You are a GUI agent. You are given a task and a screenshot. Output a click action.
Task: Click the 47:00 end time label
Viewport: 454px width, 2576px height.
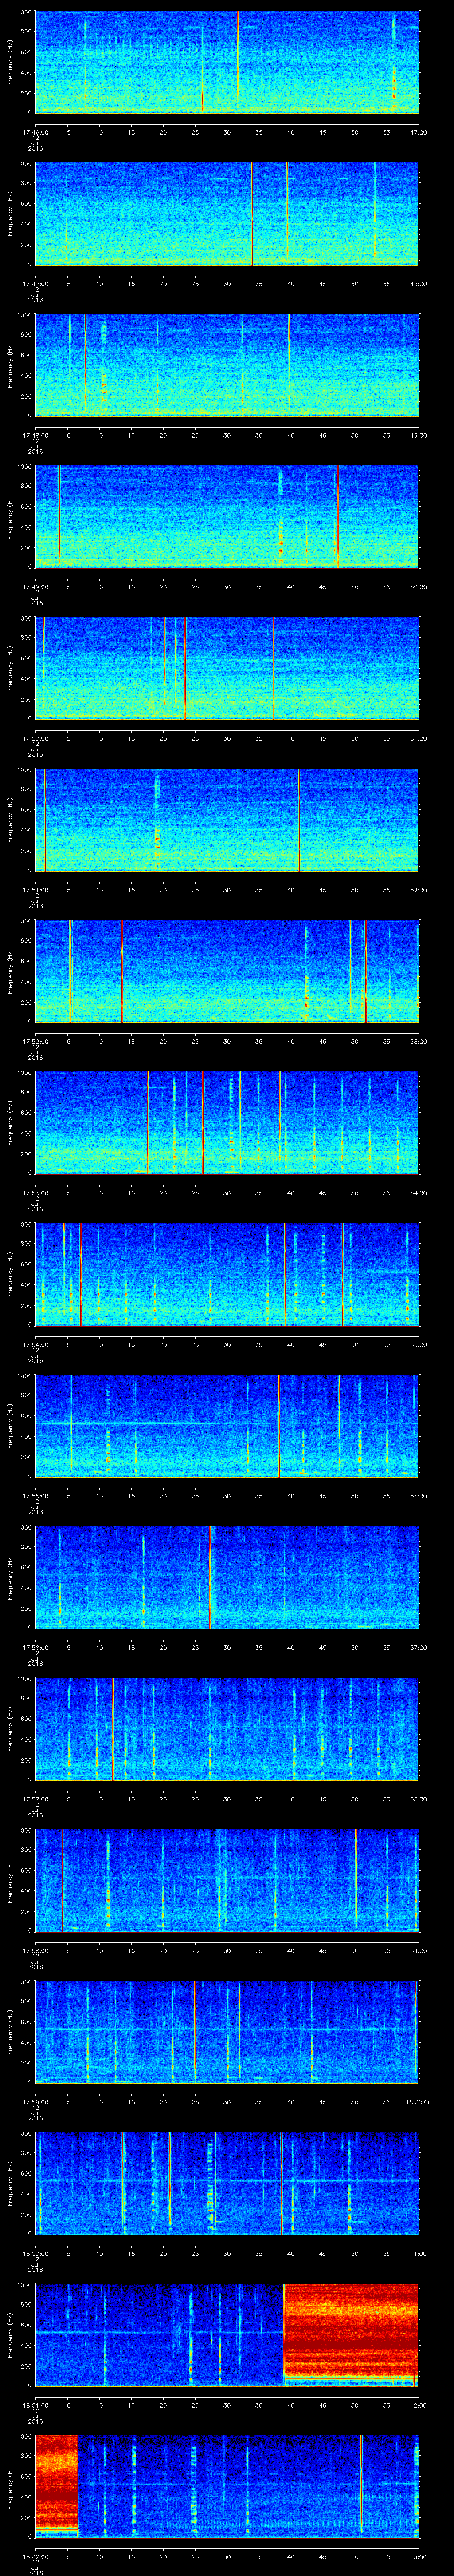coord(418,131)
